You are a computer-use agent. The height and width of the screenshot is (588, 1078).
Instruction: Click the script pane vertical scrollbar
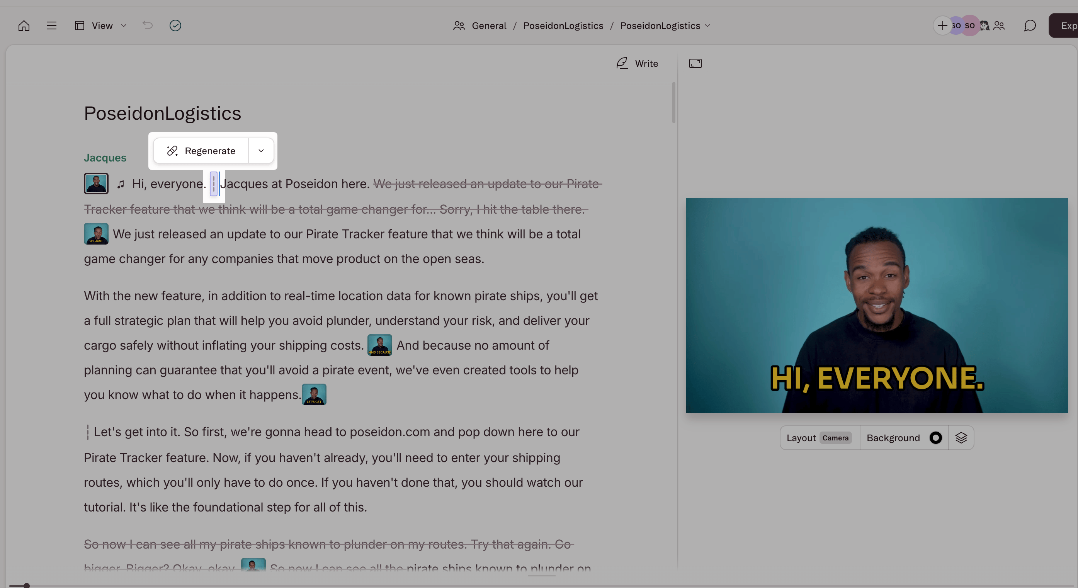[674, 102]
